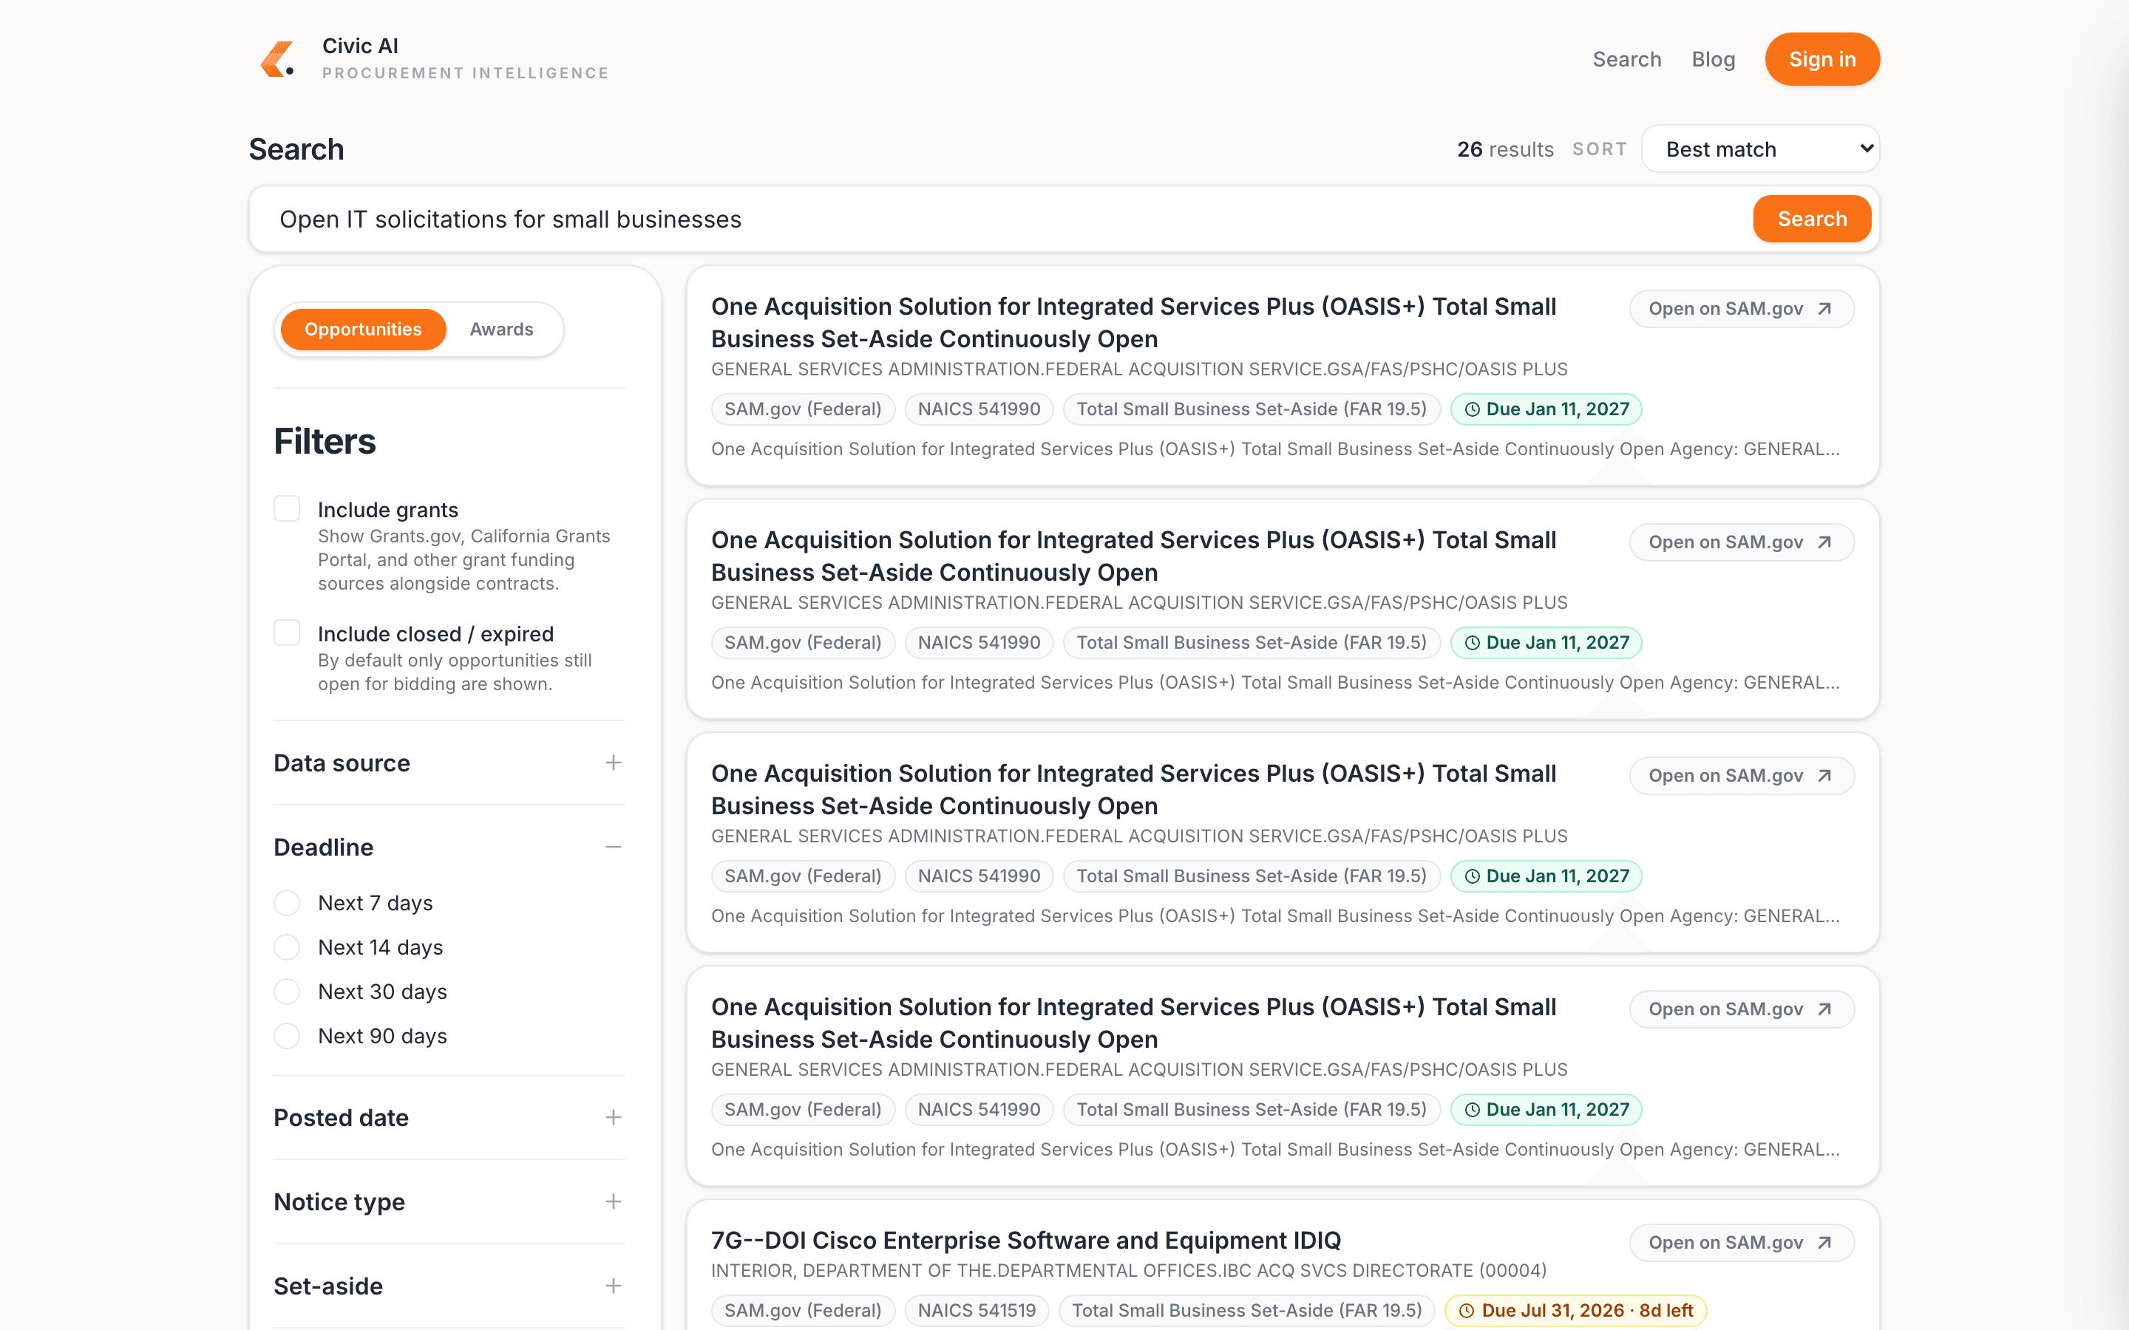
Task: Expand the Set-aside filter section
Action: [x=449, y=1286]
